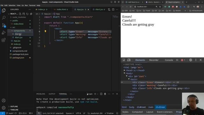The image size is (204, 115).
Task: Open the Event Listeners tab
Action: [x=164, y=112]
